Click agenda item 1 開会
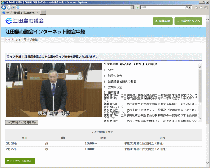This screenshot has width=210, height=168. point(108,70)
